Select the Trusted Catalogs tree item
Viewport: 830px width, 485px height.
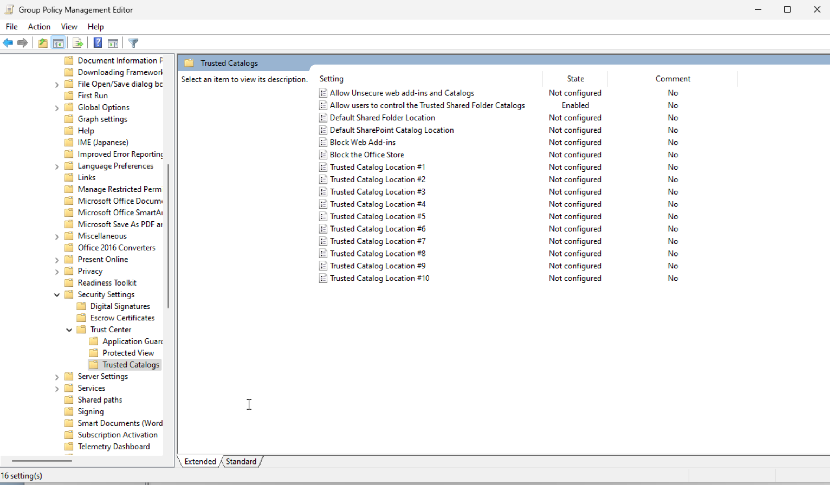tap(131, 365)
